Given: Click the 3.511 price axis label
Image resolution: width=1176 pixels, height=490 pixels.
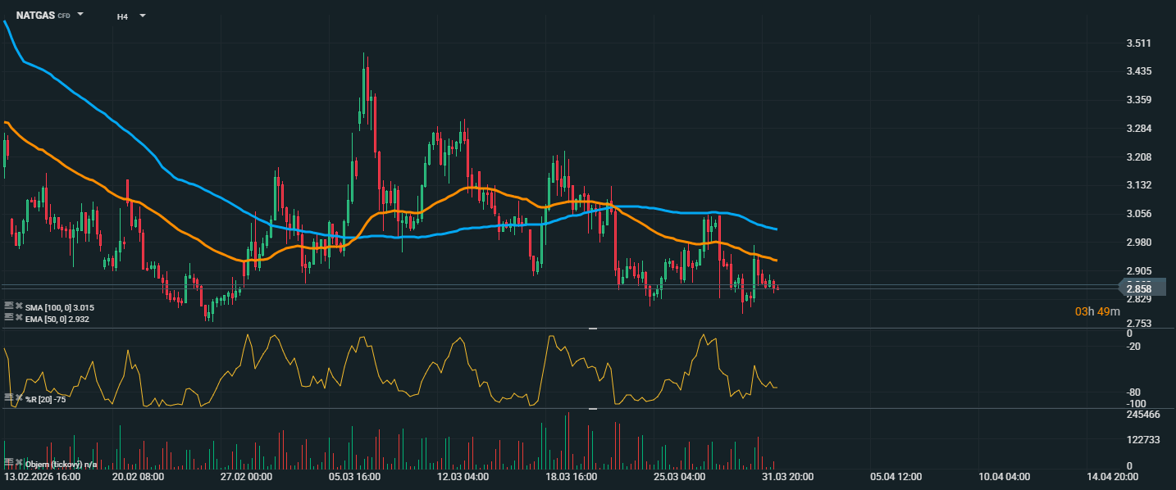Looking at the screenshot, I should (x=1139, y=43).
